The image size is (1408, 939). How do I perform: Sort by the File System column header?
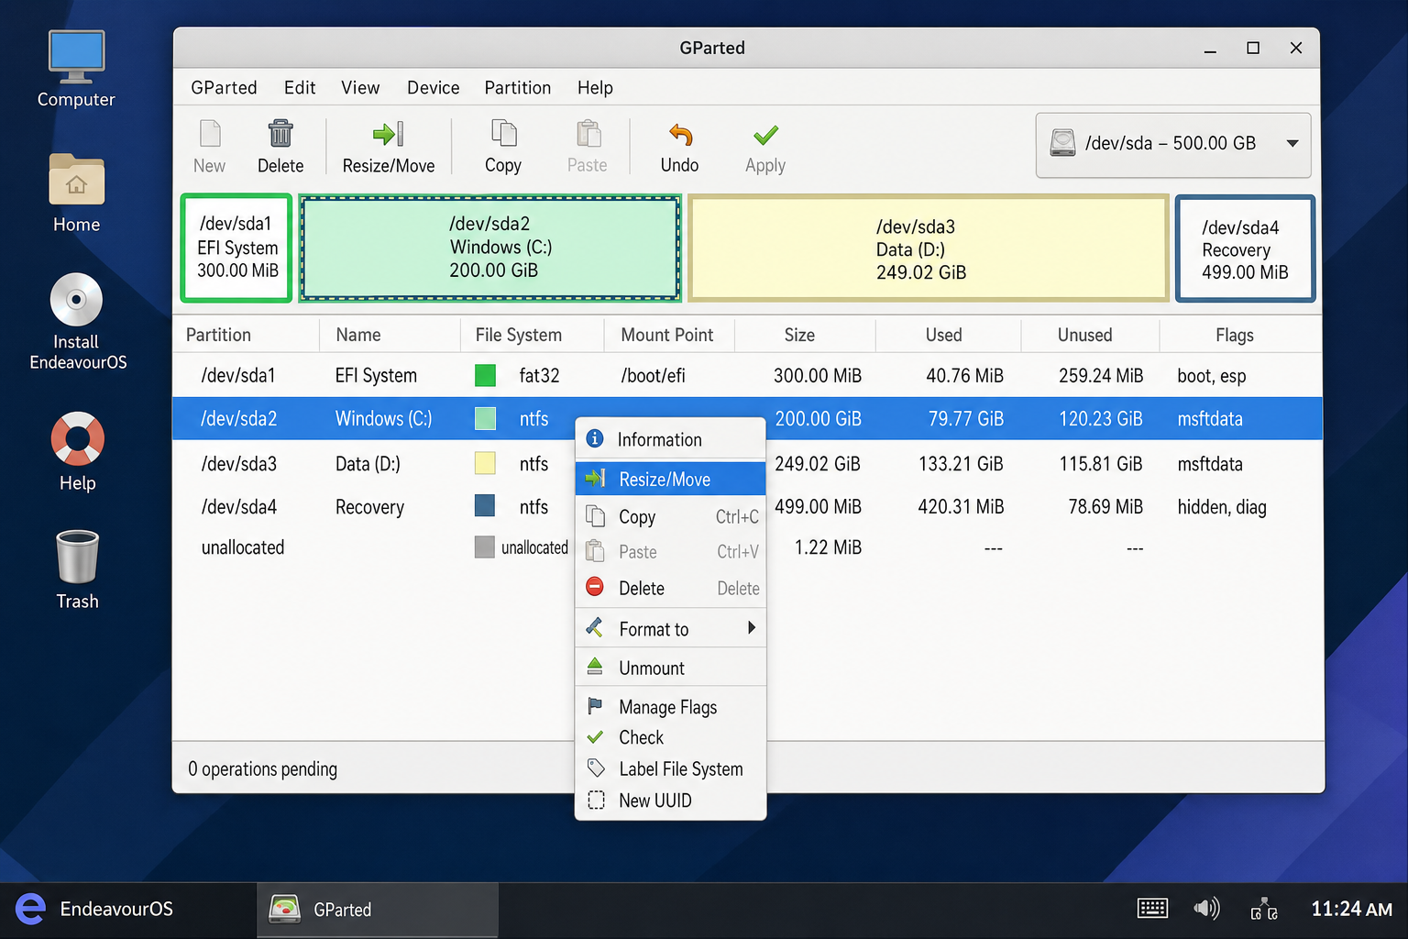click(532, 335)
